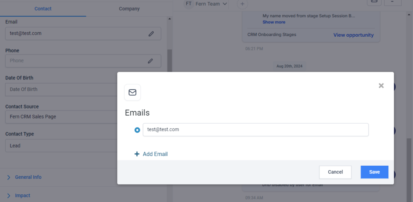This screenshot has width=413, height=202.
Task: Select the primary email radio button
Action: click(x=137, y=130)
